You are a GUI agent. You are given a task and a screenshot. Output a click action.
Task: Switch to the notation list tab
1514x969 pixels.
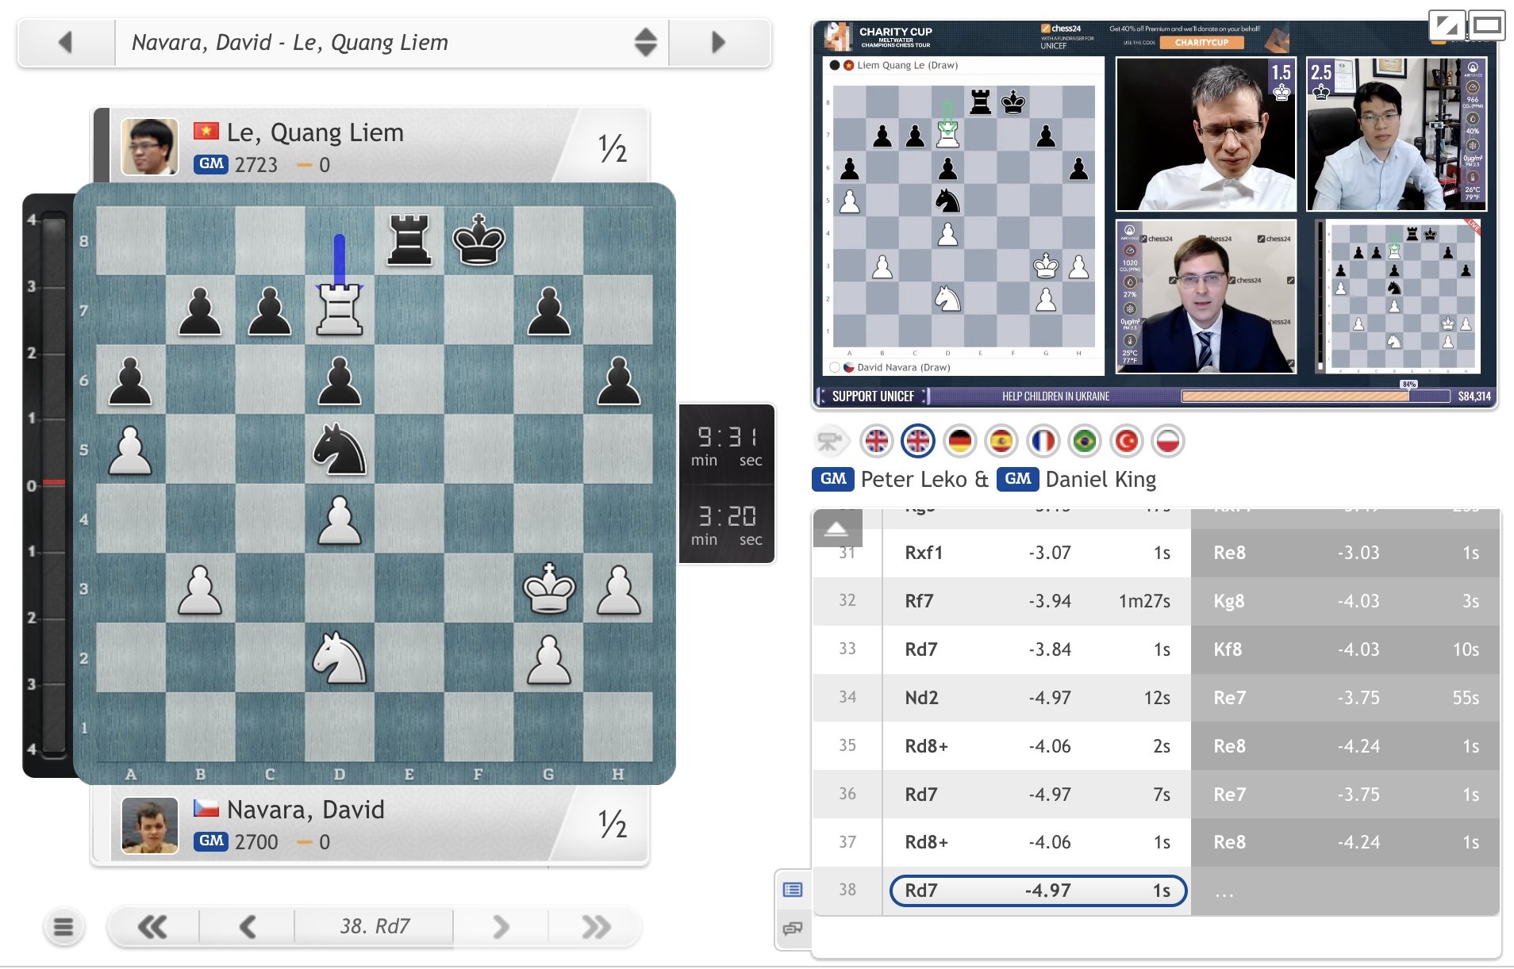792,890
